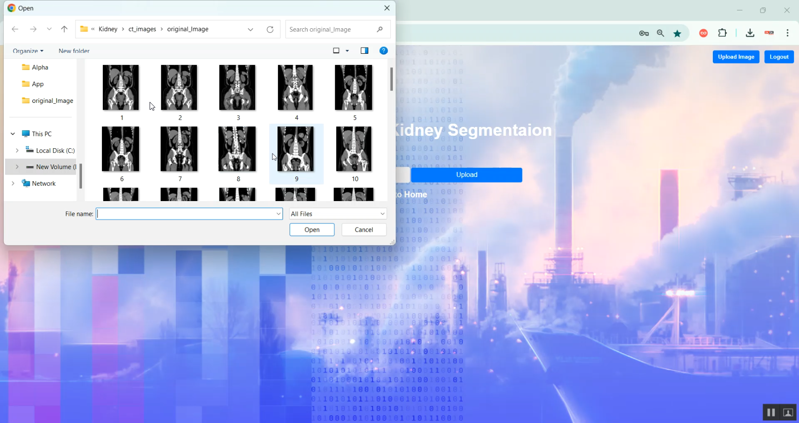Expand the address path history dropdown
799x423 pixels.
coord(251,29)
